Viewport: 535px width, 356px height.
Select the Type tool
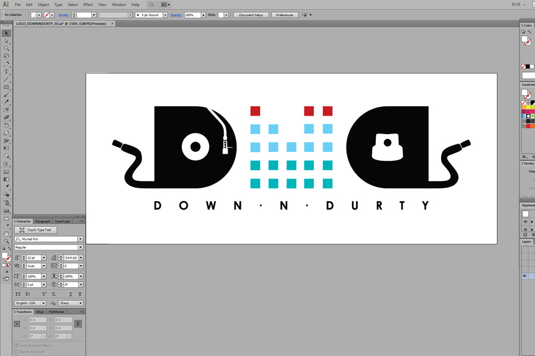[6, 72]
